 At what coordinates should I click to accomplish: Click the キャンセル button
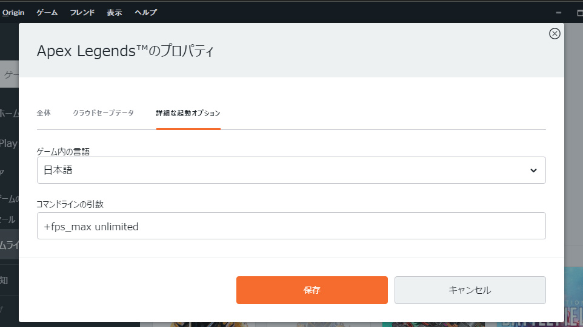(470, 290)
